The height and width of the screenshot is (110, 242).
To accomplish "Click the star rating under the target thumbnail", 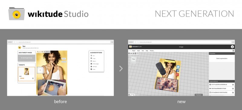I will pos(22,78).
